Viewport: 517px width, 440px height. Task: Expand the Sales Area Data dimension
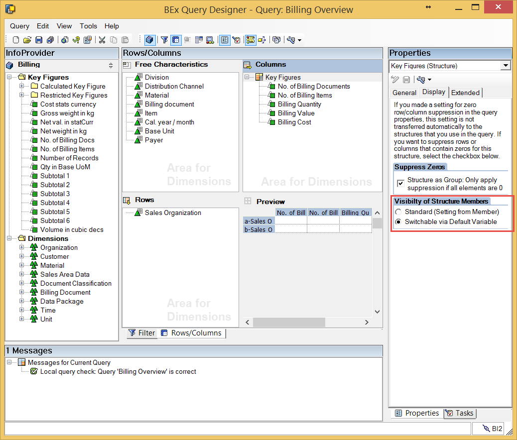[22, 274]
